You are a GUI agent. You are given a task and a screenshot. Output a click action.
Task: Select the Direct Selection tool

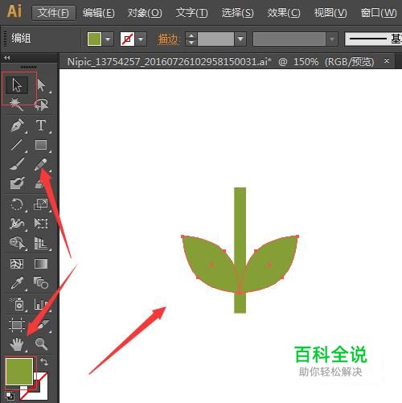[x=41, y=85]
